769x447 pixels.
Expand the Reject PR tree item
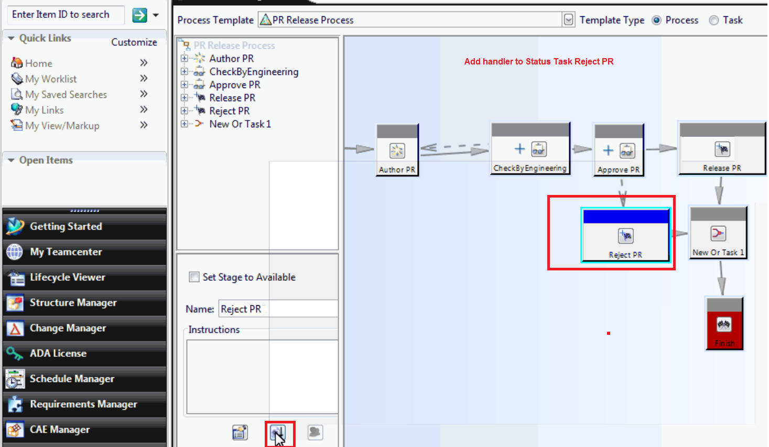click(x=184, y=111)
